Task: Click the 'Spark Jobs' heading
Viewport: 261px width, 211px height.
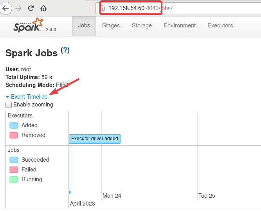Action: (x=31, y=53)
